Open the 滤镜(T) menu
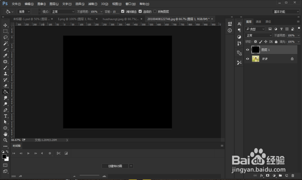The height and width of the screenshot is (180, 302). pyautogui.click(x=93, y=4)
